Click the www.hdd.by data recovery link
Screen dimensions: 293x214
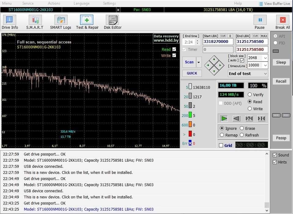pos(166,38)
